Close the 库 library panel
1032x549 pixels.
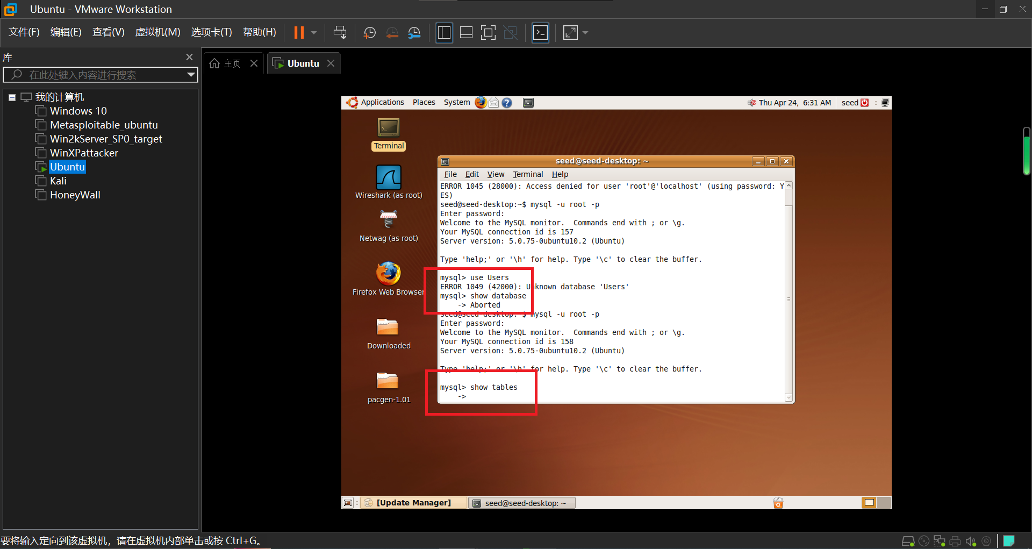[x=189, y=57]
